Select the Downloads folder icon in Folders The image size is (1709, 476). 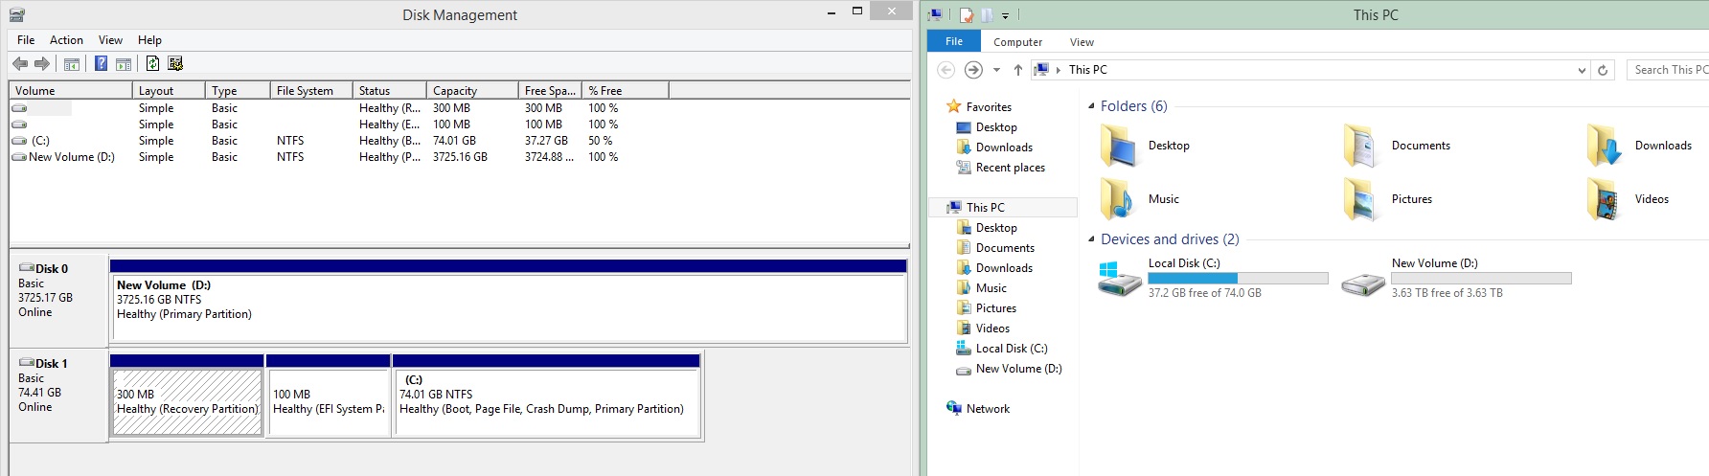click(1605, 147)
